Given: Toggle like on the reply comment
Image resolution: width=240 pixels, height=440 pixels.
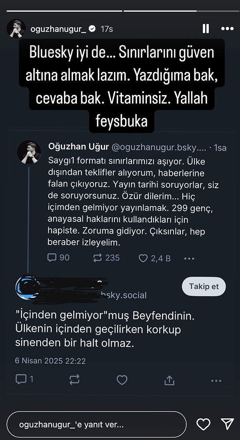Looking at the screenshot, I should coord(122,380).
